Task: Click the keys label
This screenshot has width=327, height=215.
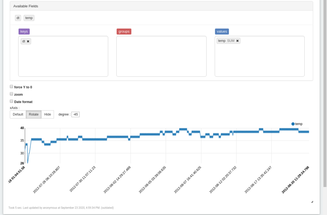Action: click(x=24, y=31)
